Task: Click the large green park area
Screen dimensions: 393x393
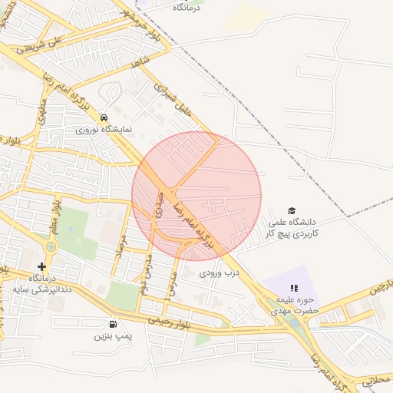Action: (x=73, y=232)
